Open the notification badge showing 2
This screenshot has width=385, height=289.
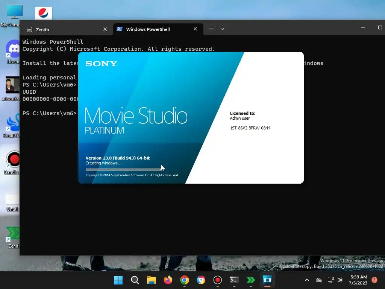click(374, 280)
